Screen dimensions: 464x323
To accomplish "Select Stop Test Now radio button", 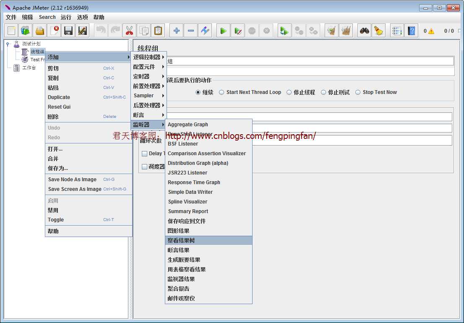I will (358, 92).
